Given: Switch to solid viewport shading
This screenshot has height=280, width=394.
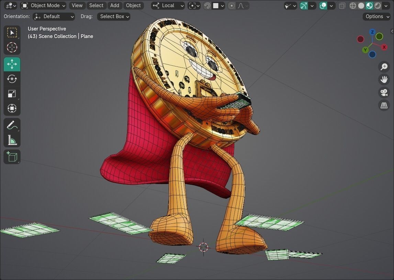Looking at the screenshot, I should point(361,5).
